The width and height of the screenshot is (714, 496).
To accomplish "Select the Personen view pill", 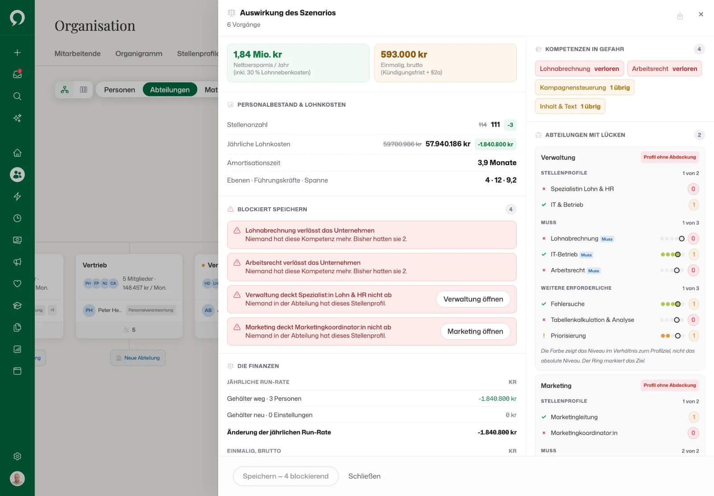I will pyautogui.click(x=120, y=90).
